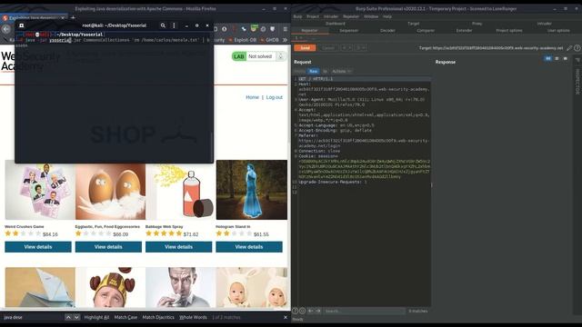Select side-by-side request/response layout icon
Image resolution: width=582 pixels, height=327 pixels.
547,58
